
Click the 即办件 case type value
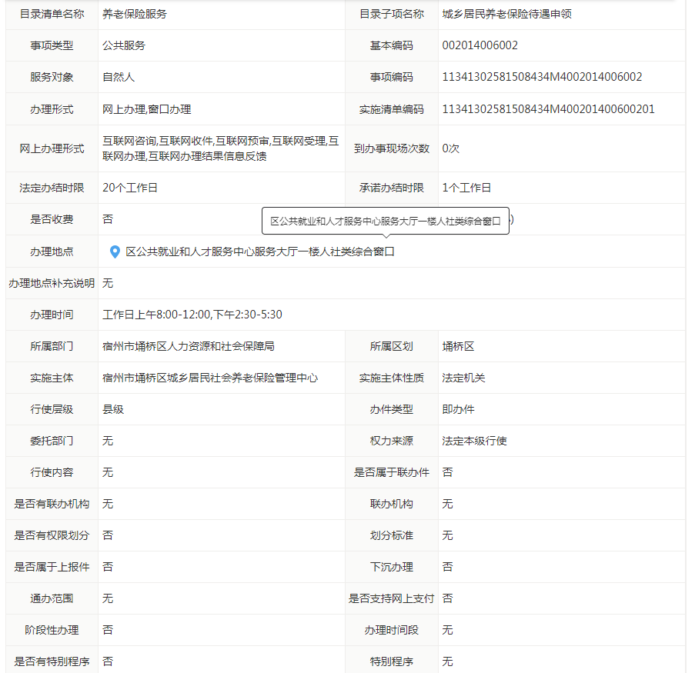click(458, 409)
